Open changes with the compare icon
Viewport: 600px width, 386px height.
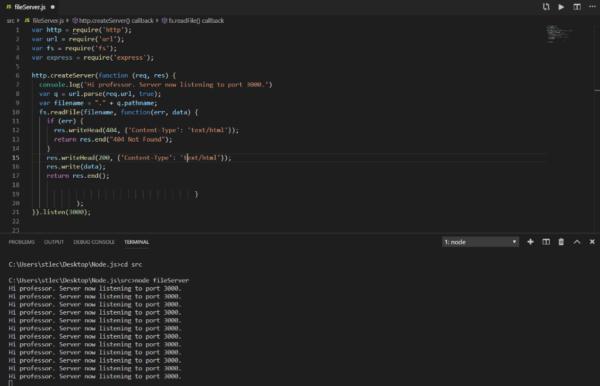coord(547,7)
